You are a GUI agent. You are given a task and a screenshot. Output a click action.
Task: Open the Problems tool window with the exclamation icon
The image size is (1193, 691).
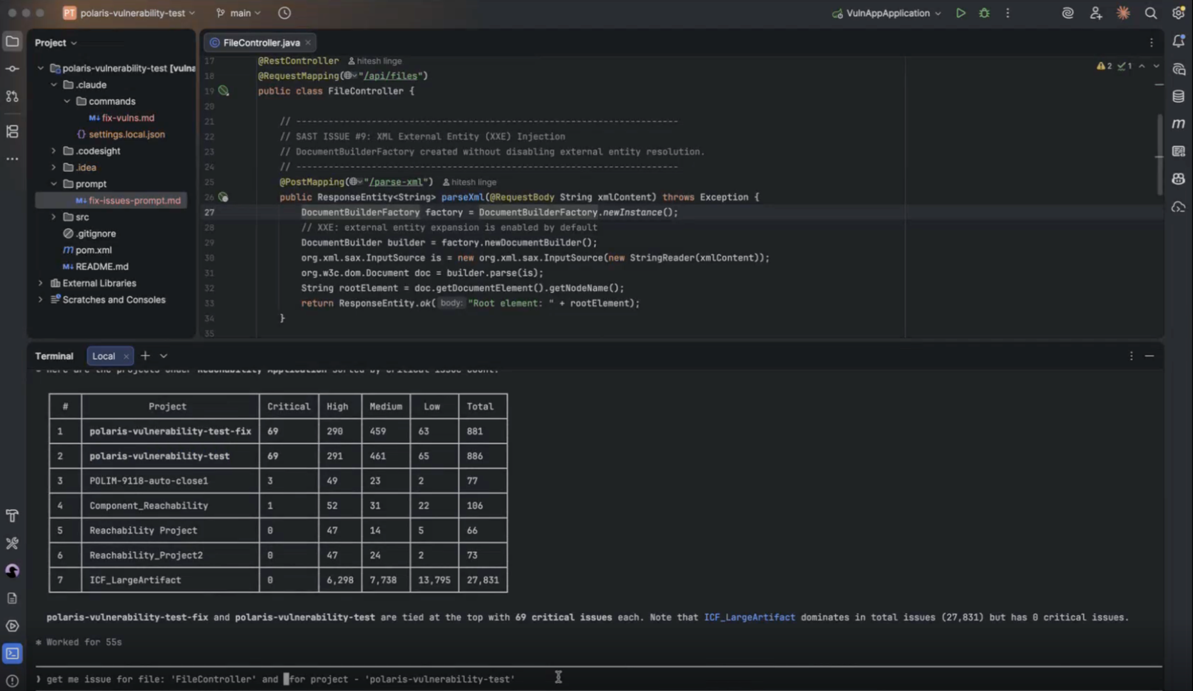pyautogui.click(x=12, y=681)
